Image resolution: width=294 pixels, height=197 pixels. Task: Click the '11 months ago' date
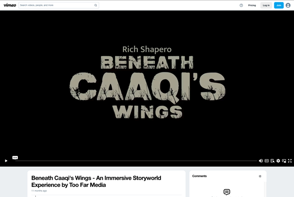click(39, 191)
